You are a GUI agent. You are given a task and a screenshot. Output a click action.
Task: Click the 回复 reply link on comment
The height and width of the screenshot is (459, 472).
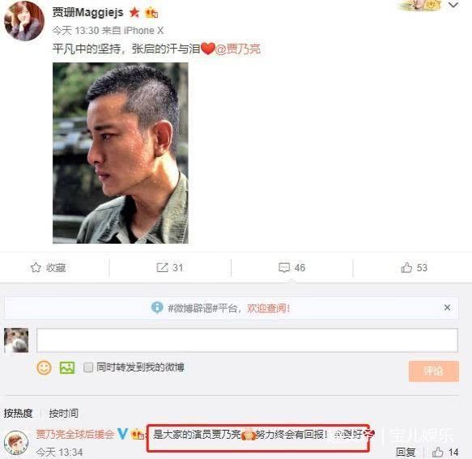point(406,452)
